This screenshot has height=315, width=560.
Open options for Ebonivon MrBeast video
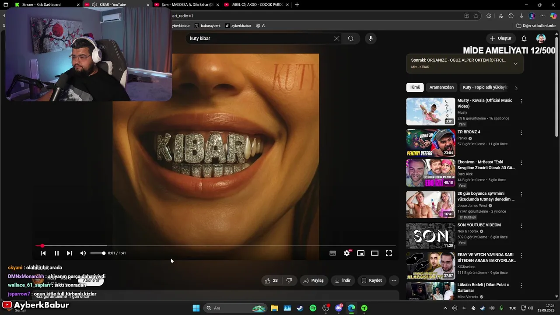pos(521,163)
